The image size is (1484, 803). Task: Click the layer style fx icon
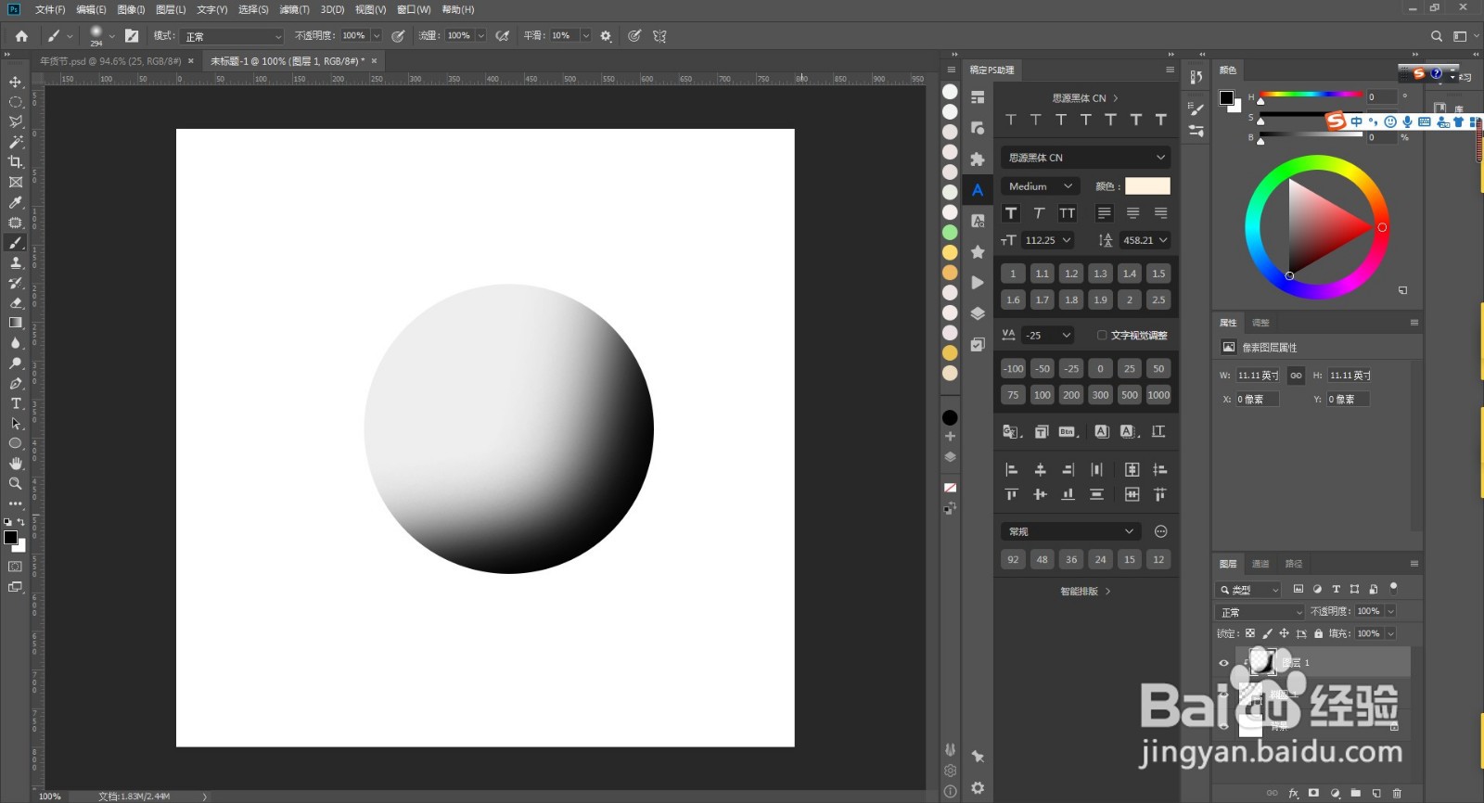tap(1293, 794)
